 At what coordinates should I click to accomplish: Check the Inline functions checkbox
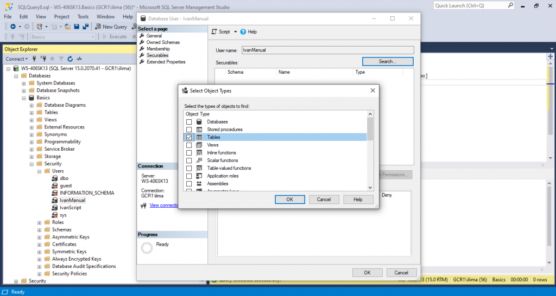click(x=189, y=153)
